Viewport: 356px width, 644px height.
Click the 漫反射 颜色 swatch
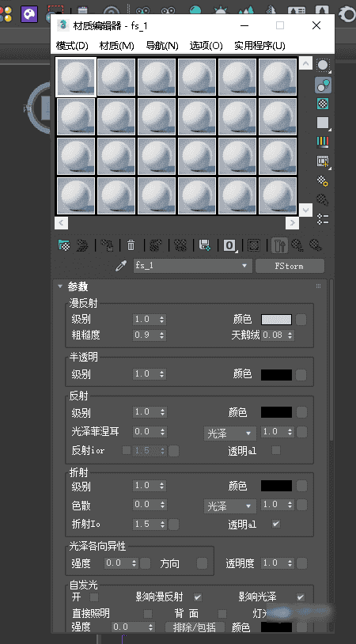coord(276,320)
